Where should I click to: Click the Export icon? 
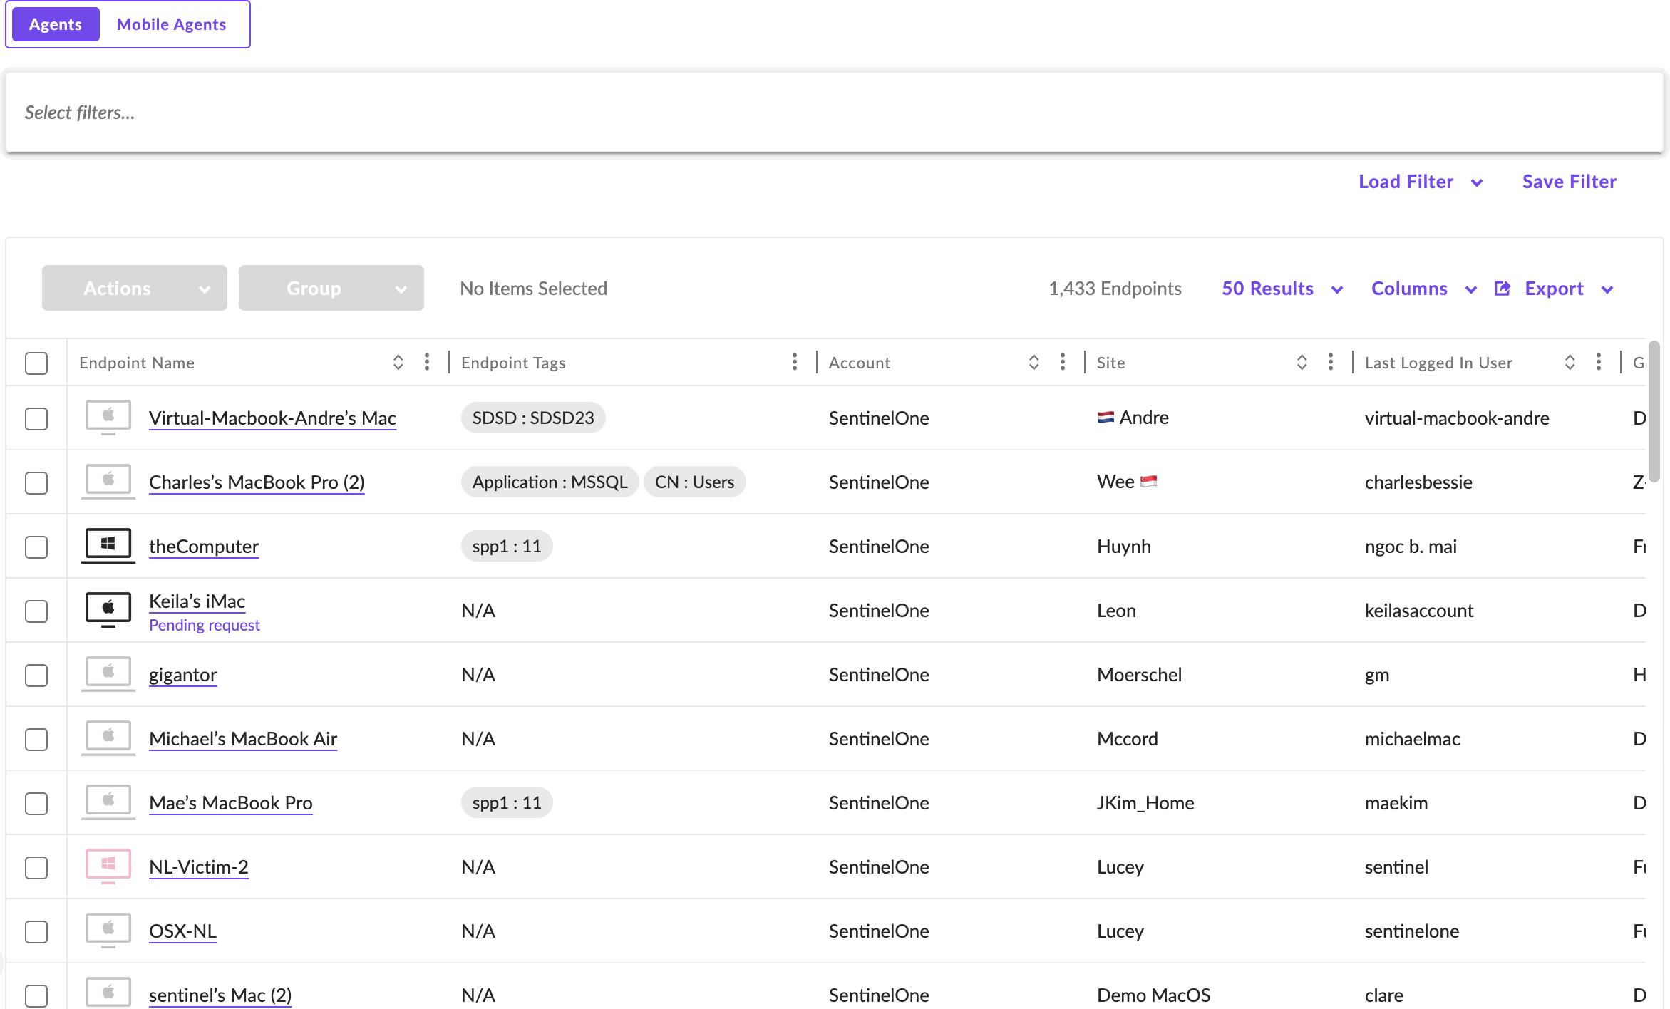click(1503, 289)
